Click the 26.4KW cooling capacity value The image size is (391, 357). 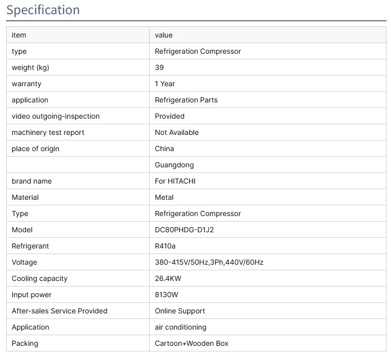click(168, 278)
